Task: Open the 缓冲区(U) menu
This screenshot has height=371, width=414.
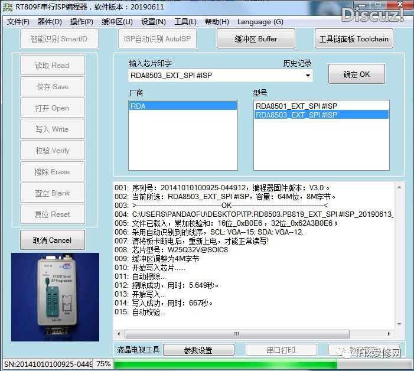Action: coord(117,22)
